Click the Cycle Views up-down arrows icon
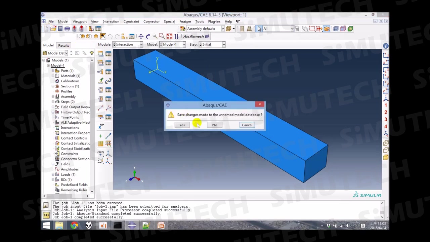 coord(176,36)
